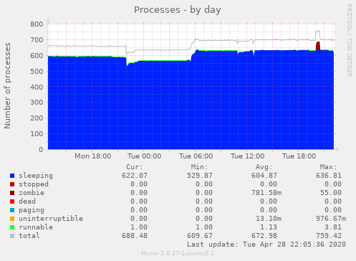Click the gray total legend swatch
This screenshot has height=261, width=356.
[12, 236]
